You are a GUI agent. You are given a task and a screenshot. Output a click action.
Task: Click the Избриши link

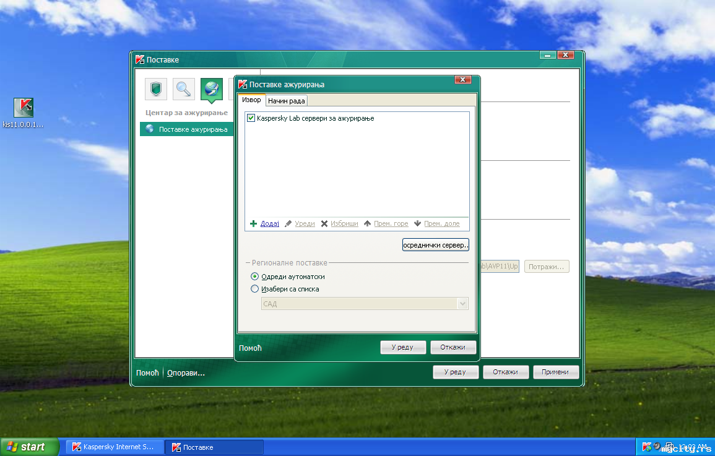pyautogui.click(x=344, y=224)
